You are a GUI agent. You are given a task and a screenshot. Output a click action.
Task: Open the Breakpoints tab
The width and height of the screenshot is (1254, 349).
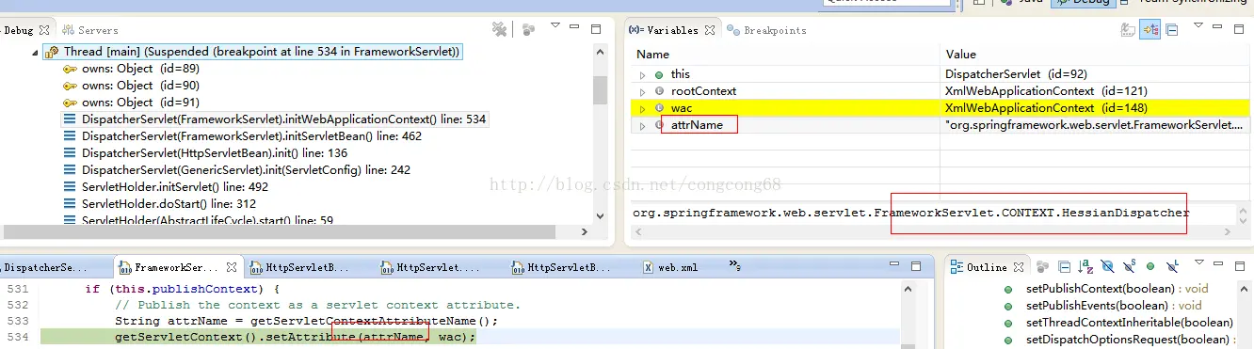tap(766, 30)
